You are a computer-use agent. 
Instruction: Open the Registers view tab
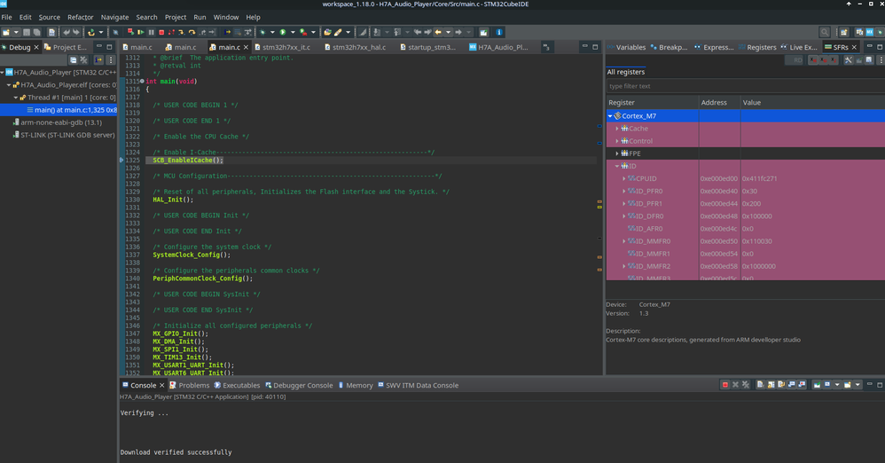(757, 47)
